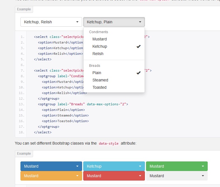Click the caret arrow on the red Mustard button
The width and height of the screenshot is (220, 187).
tap(140, 176)
